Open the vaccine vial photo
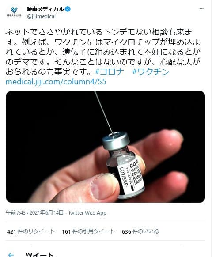Screen dimensions: 212x257 click(106, 147)
